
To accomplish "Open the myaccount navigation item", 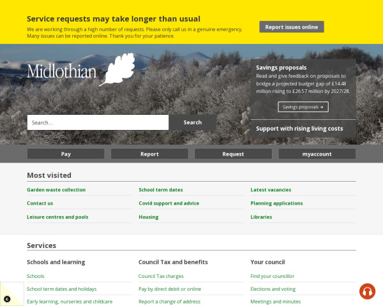I will [x=317, y=154].
